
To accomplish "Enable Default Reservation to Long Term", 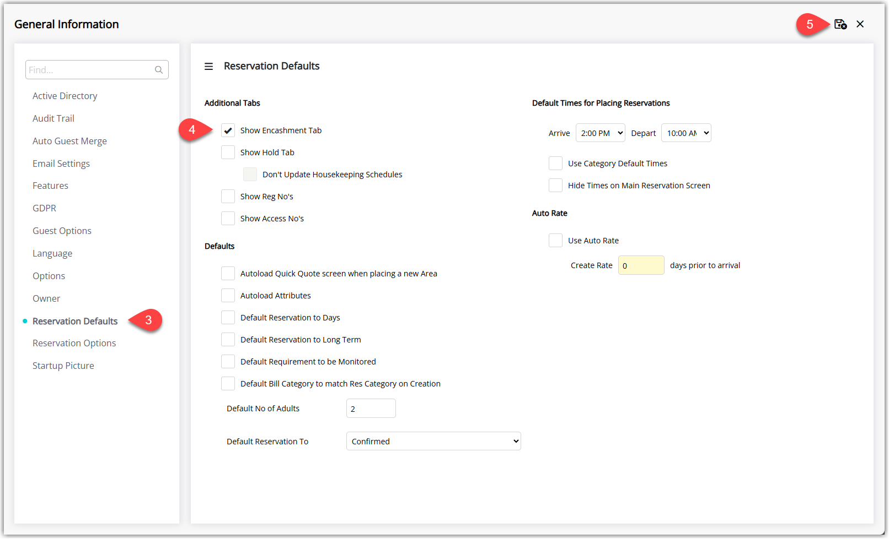I will coord(228,340).
